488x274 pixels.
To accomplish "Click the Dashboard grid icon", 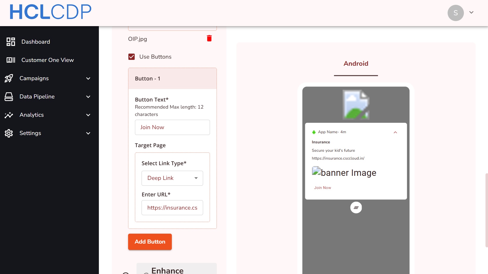I will coord(11,42).
